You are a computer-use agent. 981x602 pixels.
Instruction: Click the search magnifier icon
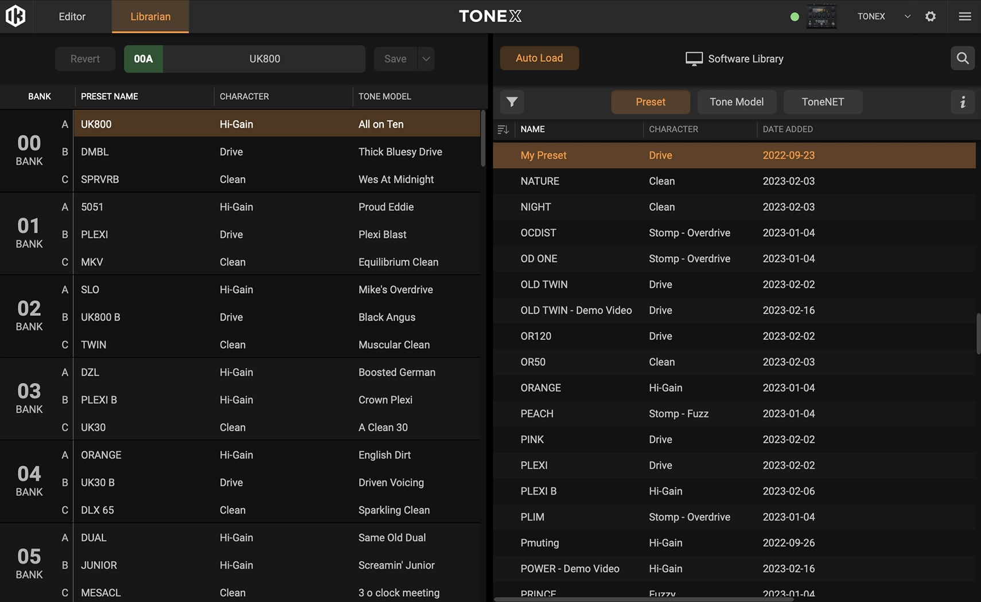pyautogui.click(x=962, y=58)
